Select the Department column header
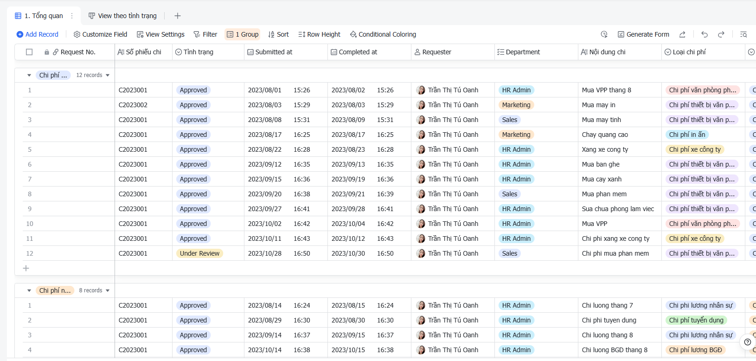 pyautogui.click(x=536, y=52)
